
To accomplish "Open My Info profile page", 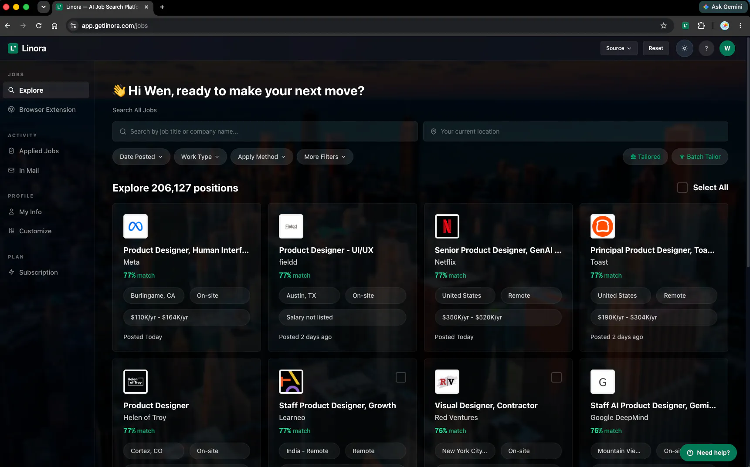I will tap(46, 212).
